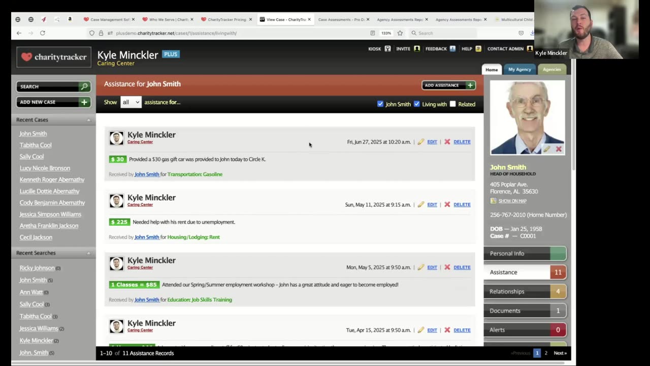Click the plus icon on Add Assistance button
Screen dimensions: 650x366
(470, 85)
